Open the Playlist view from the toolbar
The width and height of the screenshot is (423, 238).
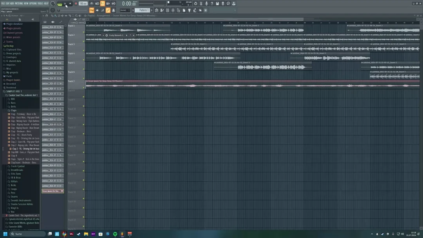click(x=157, y=10)
